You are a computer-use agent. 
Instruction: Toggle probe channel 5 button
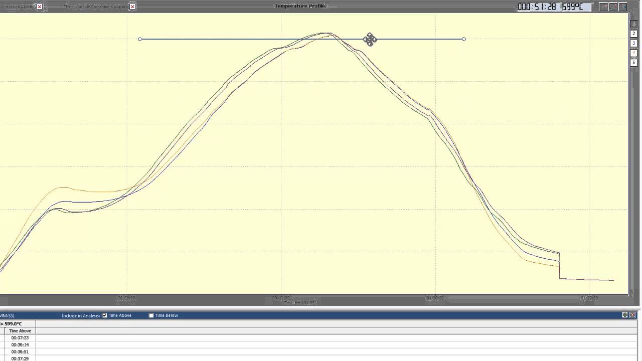click(634, 62)
